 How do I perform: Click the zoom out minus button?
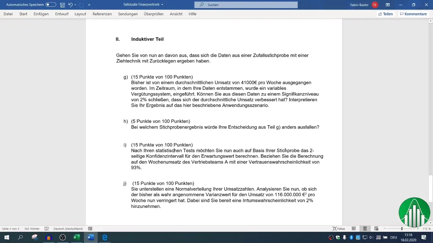385,228
